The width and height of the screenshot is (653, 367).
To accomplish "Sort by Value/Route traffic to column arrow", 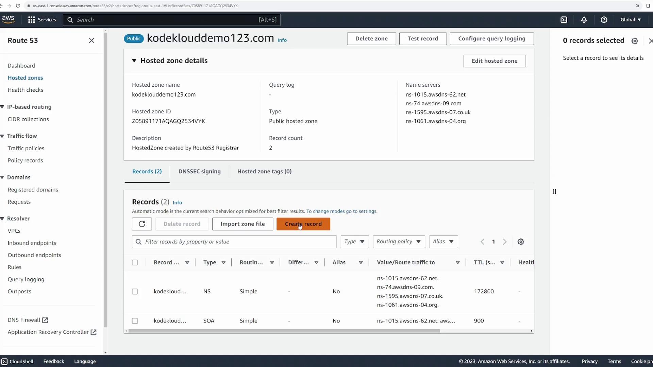I will point(458,262).
